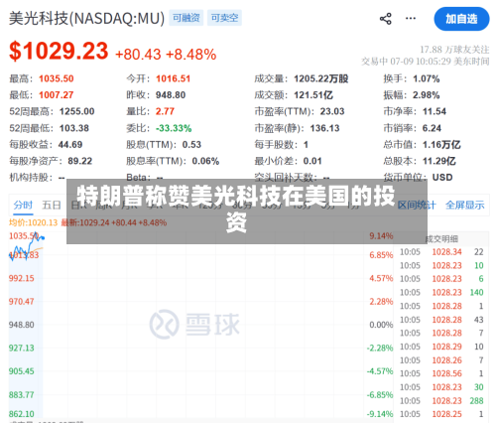Select trade row 1028.23 with volume 30

point(441,387)
